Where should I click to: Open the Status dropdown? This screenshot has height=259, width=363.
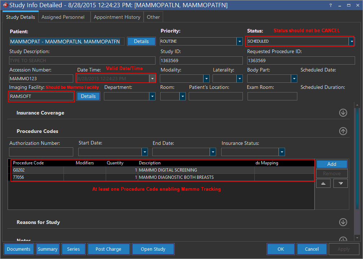tap(351, 41)
